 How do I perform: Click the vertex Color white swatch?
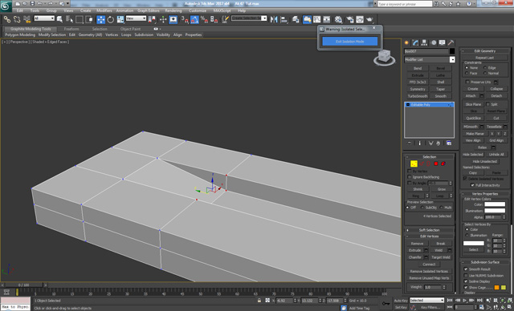(x=495, y=204)
